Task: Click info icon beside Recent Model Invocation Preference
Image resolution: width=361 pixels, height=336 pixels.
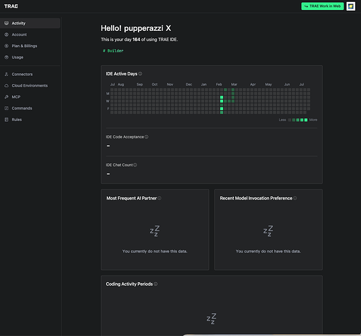Action: (x=295, y=198)
